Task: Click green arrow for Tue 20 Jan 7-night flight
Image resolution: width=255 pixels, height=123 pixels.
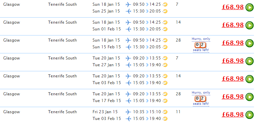Action: (250, 61)
